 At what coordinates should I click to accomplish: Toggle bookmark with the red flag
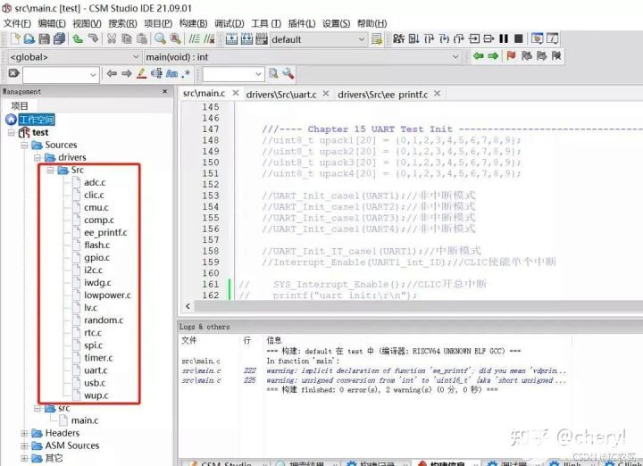(x=511, y=55)
